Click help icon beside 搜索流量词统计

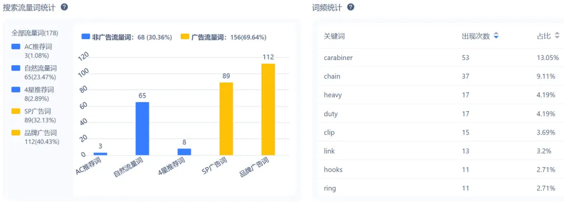coord(64,7)
